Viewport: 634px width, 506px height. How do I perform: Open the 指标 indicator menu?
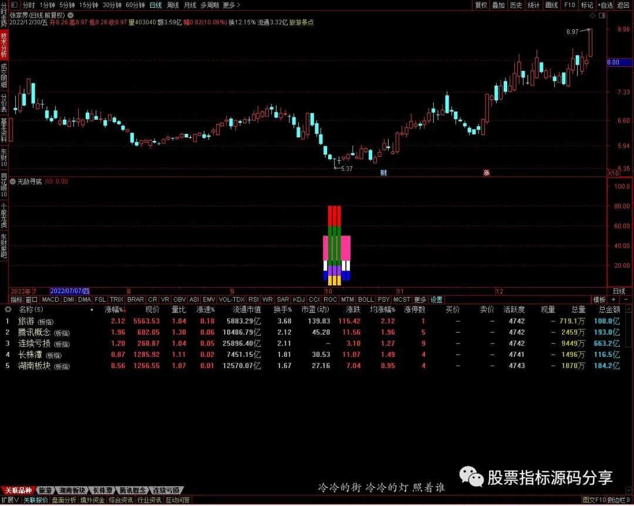pyautogui.click(x=16, y=300)
